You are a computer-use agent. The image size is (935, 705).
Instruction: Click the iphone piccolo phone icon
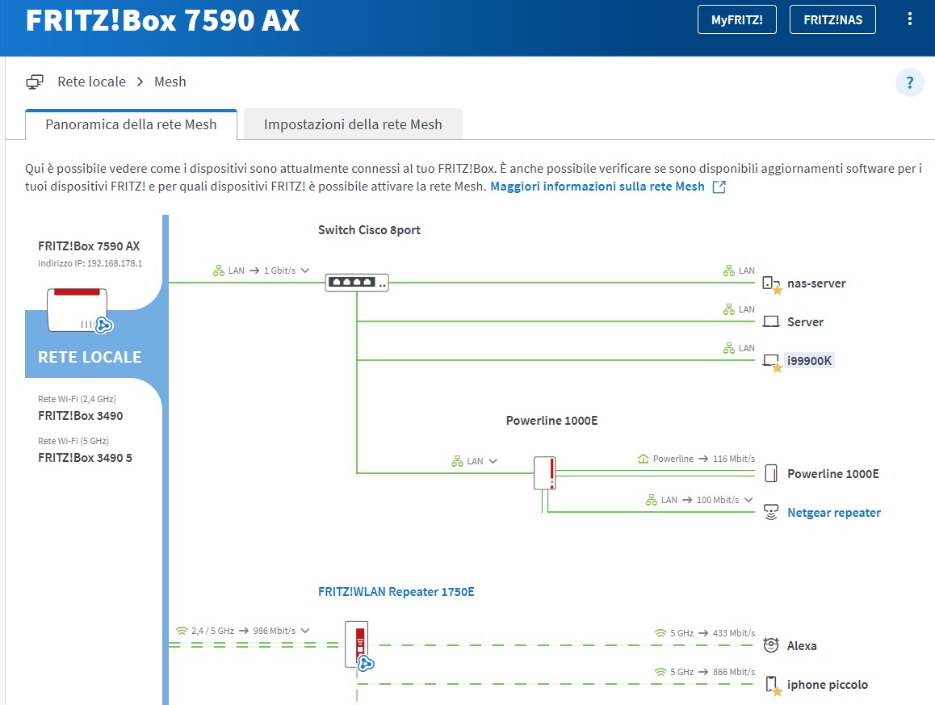click(772, 685)
